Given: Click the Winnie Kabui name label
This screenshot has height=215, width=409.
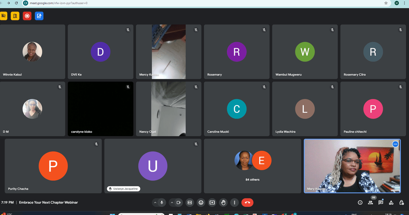Looking at the screenshot, I should click(12, 75).
